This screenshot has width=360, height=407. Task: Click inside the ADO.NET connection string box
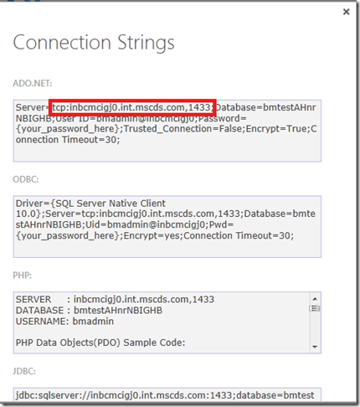point(167,131)
